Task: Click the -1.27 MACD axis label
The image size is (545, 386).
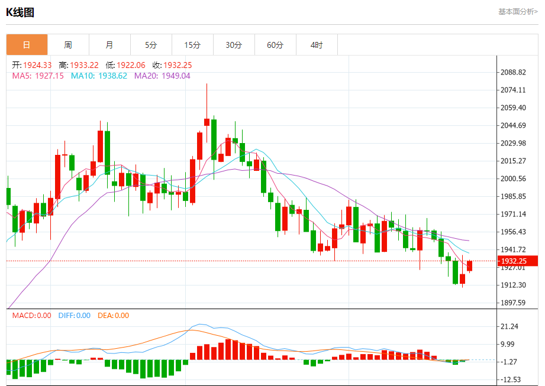Action: [x=509, y=362]
